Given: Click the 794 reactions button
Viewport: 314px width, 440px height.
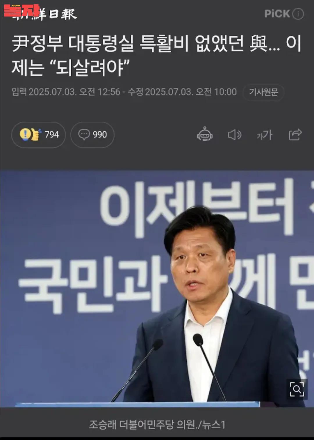Looking at the screenshot, I should point(38,135).
